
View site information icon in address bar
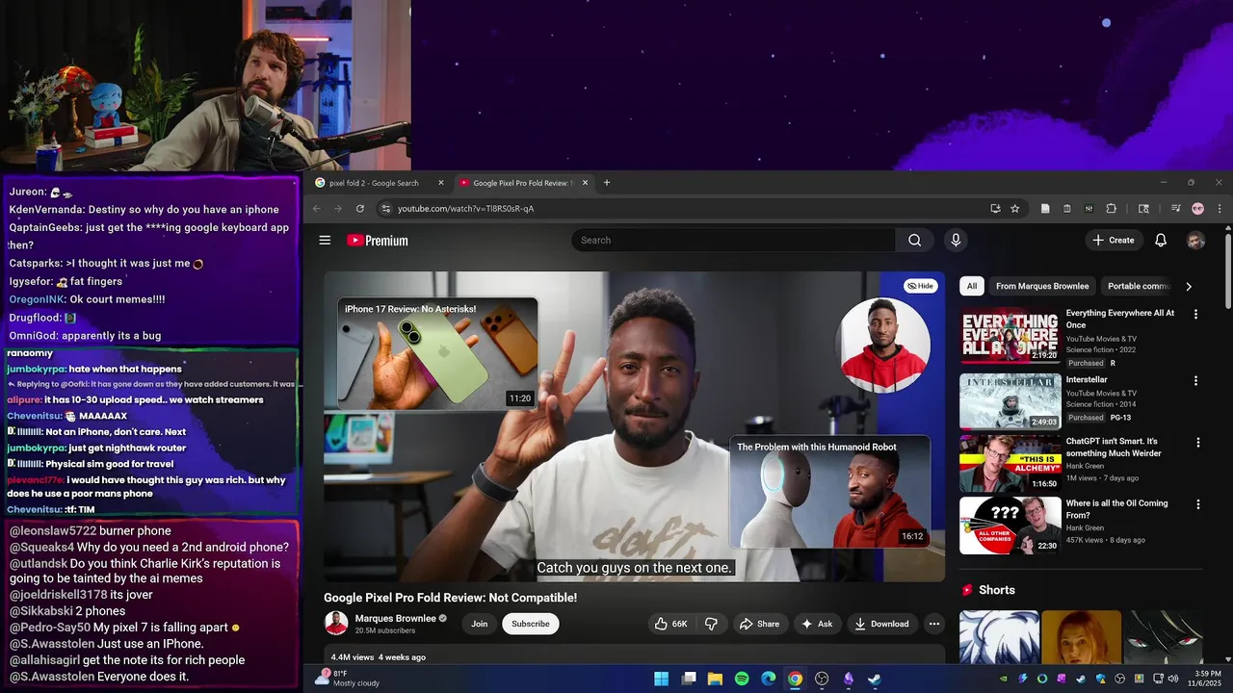[385, 209]
